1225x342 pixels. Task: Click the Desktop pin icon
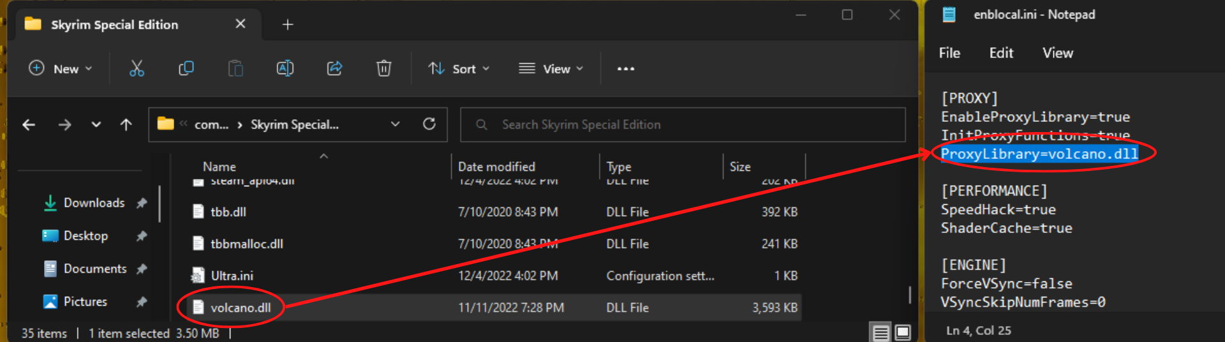click(x=142, y=236)
